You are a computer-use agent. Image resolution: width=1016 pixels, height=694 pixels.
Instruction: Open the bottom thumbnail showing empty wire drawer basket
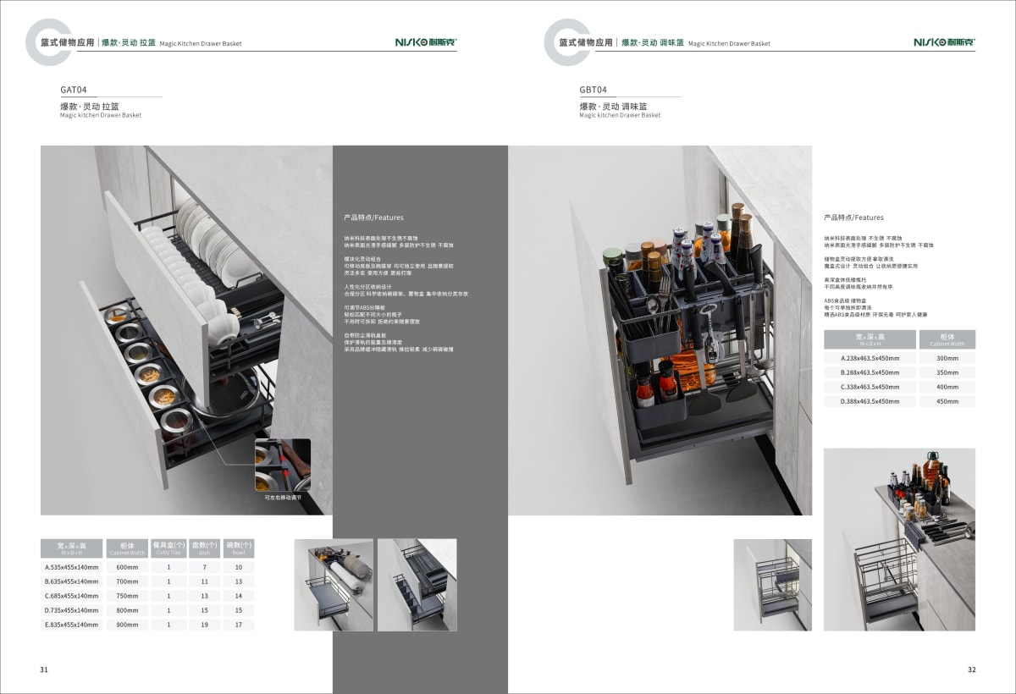pyautogui.click(x=417, y=585)
